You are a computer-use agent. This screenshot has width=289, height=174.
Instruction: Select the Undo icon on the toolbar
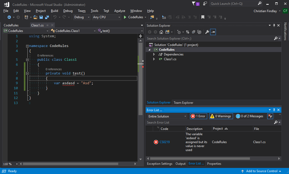pos(55,17)
